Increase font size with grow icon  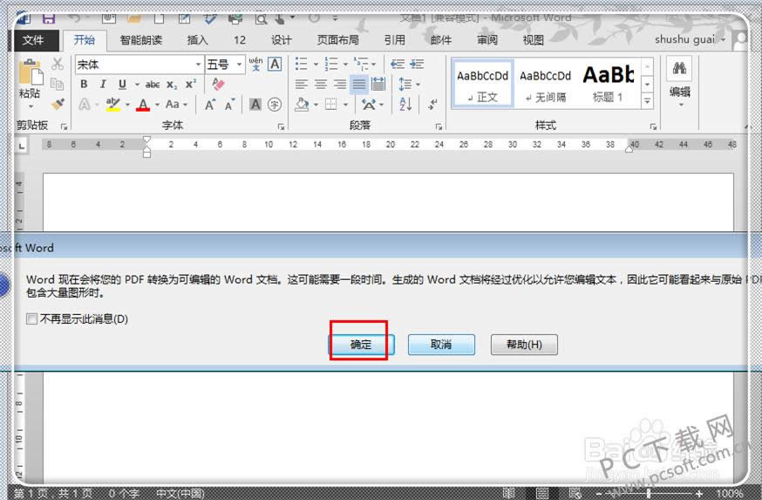tap(210, 104)
